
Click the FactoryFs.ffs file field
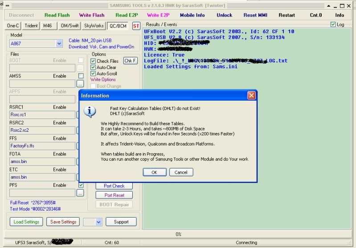pos(42,146)
